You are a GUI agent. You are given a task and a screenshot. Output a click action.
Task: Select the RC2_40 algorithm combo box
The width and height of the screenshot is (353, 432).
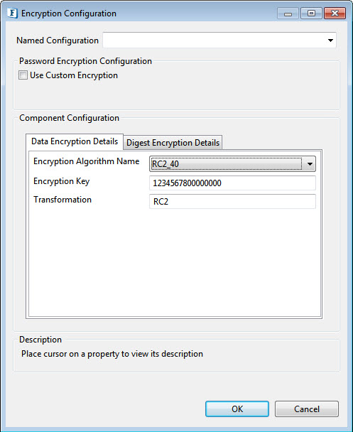point(232,164)
